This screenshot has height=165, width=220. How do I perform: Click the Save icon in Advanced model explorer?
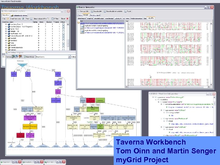pos(31,19)
